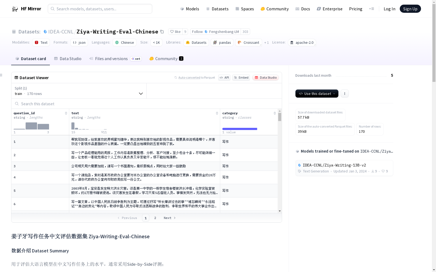The height and width of the screenshot is (272, 436).
Task: Click Log In
Action: coord(389,9)
